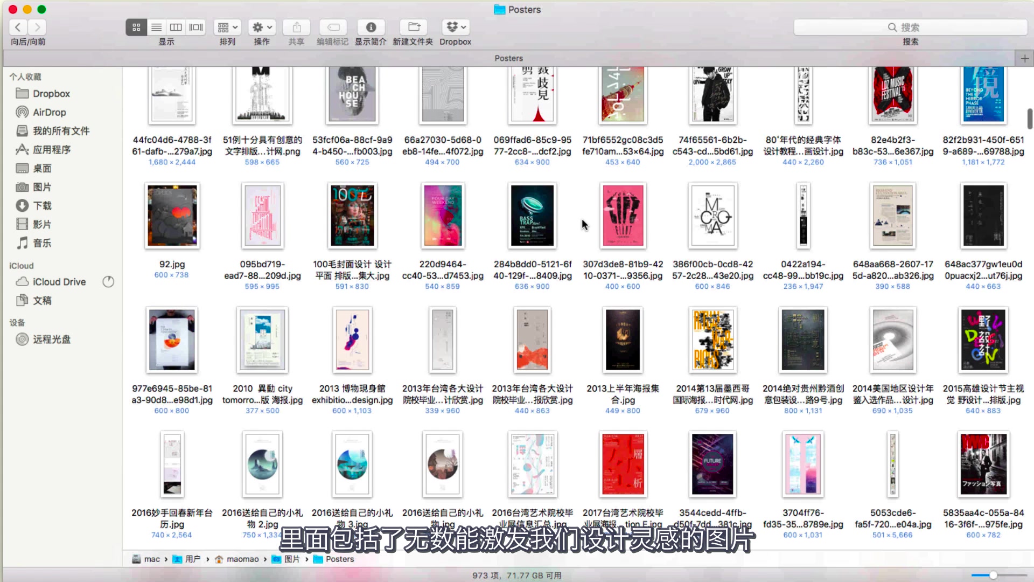Select the 92.jpg thumbnail

tap(172, 216)
